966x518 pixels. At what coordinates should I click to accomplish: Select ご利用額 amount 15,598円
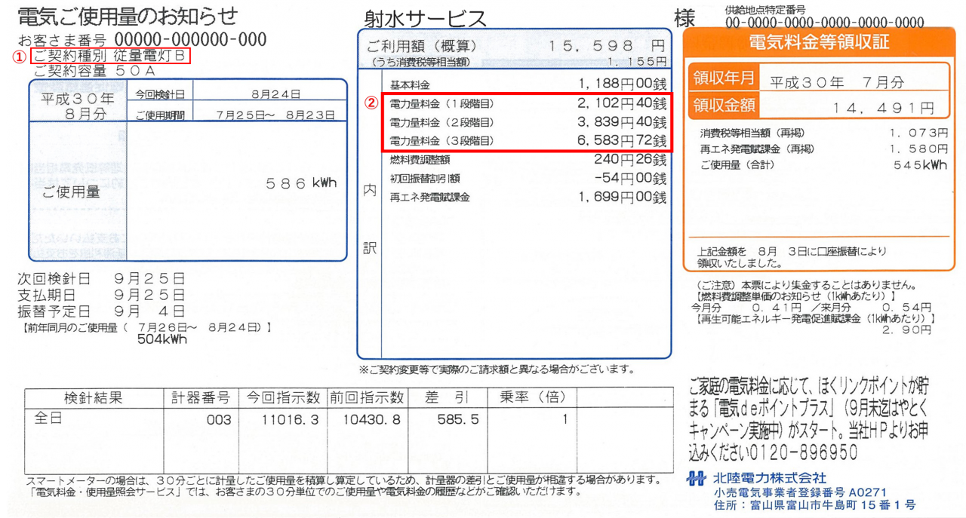(606, 47)
